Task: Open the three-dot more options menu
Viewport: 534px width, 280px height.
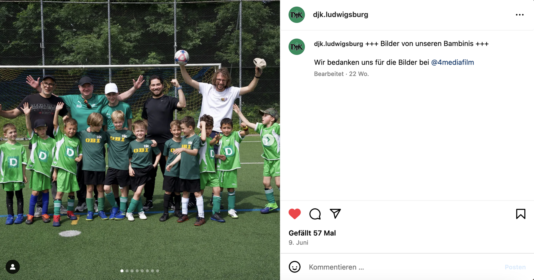Action: [520, 15]
